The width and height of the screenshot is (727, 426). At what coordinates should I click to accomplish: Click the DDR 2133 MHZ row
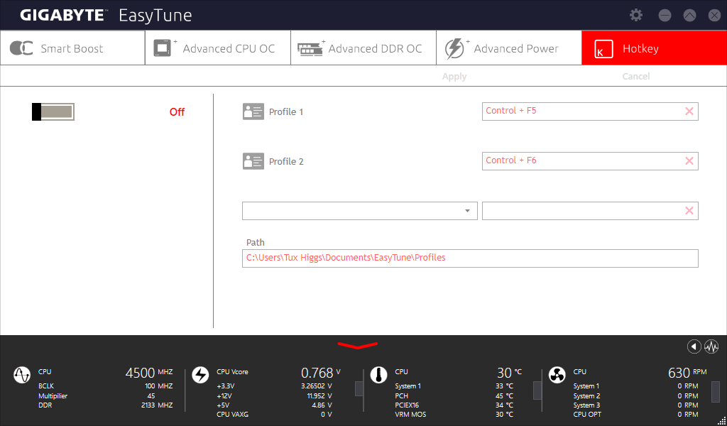[x=105, y=405]
